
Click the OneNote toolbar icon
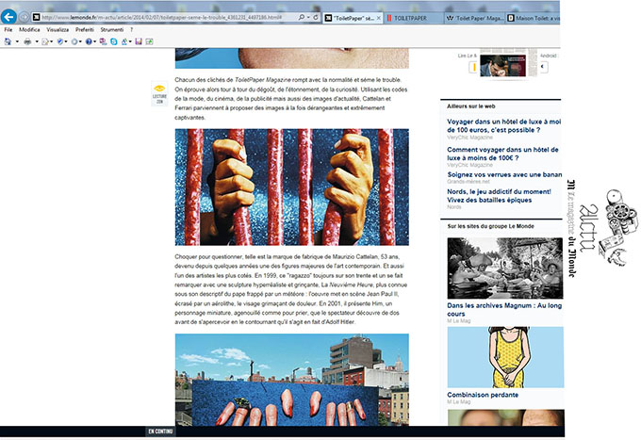(103, 41)
